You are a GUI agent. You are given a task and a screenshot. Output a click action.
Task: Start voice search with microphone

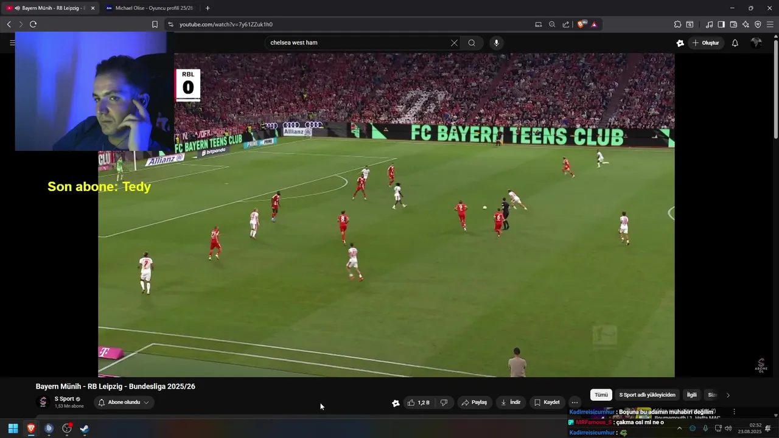(497, 43)
